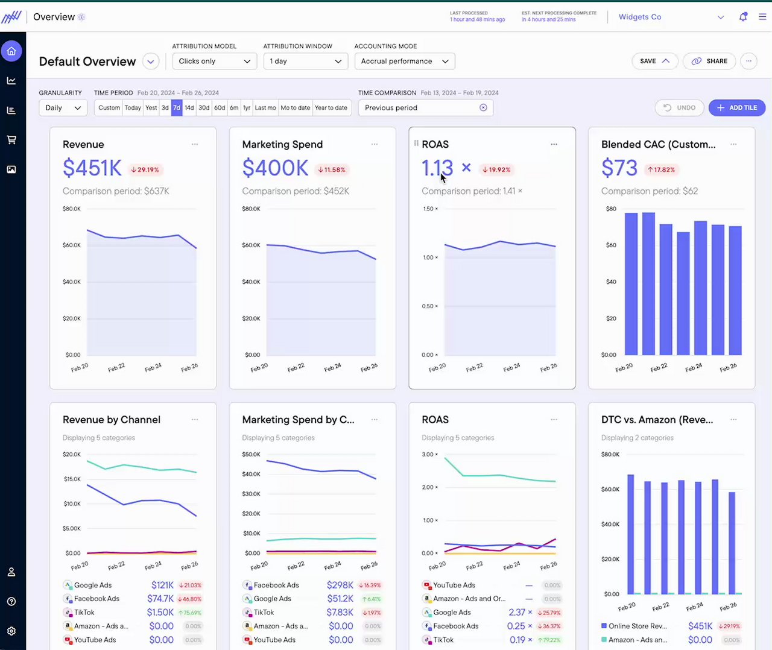Viewport: 772px width, 650px height.
Task: Click the Marketing Spend $400K value
Action: pos(276,168)
